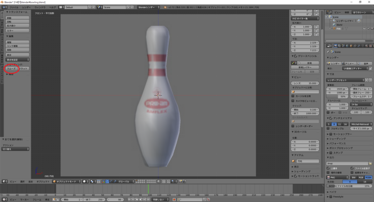Viewport: 374px width, 202px height.
Task: Open the Render properties tab icon
Action: pos(335,46)
